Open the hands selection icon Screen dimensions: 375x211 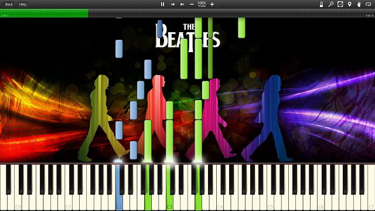tap(359, 4)
